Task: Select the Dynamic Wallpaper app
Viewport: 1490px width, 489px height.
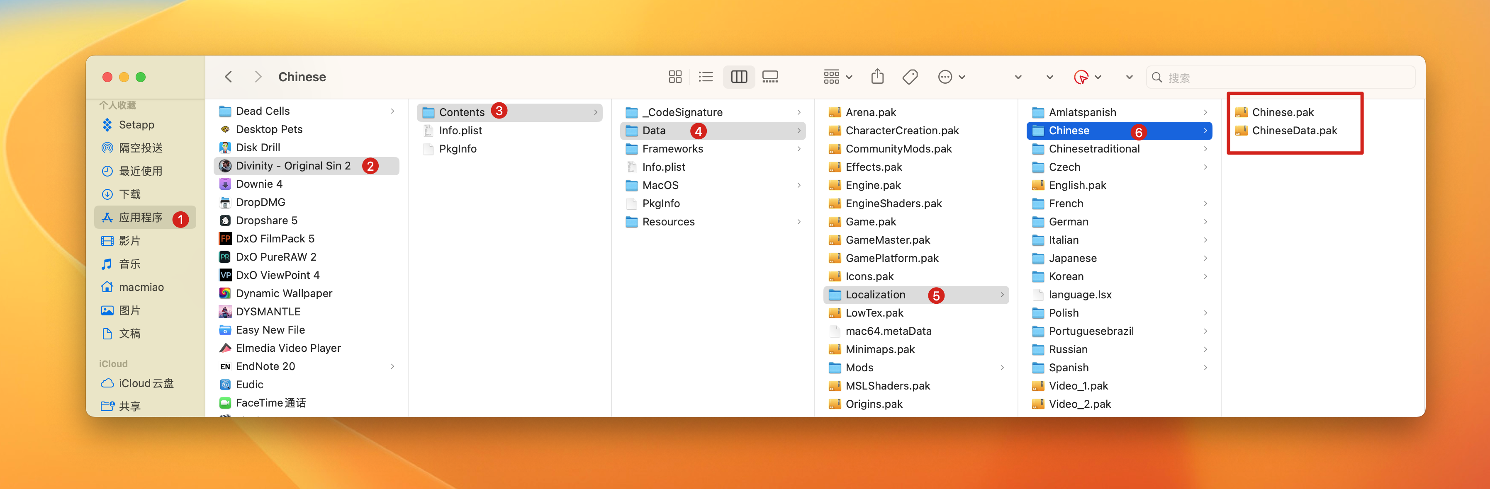Action: 283,293
